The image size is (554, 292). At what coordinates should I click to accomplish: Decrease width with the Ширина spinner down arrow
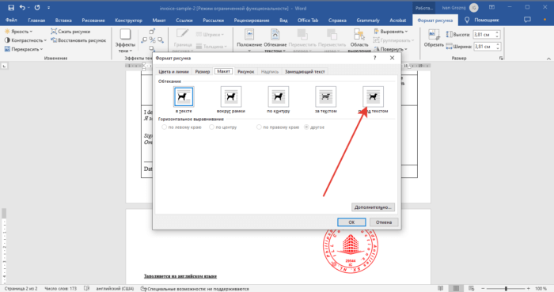pos(497,48)
